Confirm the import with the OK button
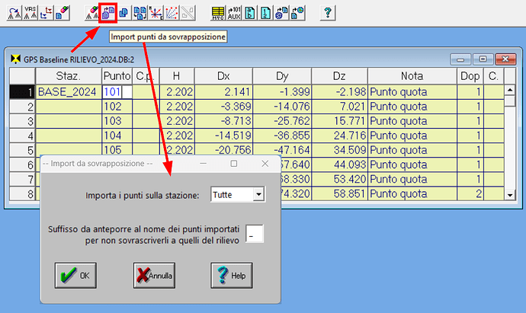The width and height of the screenshot is (526, 313). 75,276
